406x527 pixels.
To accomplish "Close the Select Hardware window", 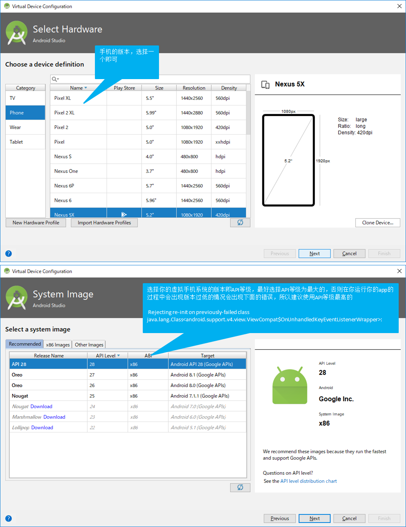I will point(399,6).
